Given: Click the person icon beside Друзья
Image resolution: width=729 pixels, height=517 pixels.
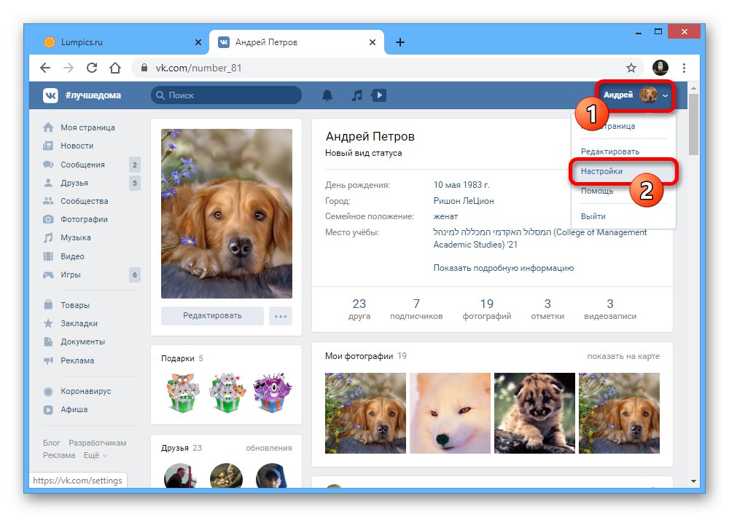Looking at the screenshot, I should pyautogui.click(x=48, y=183).
